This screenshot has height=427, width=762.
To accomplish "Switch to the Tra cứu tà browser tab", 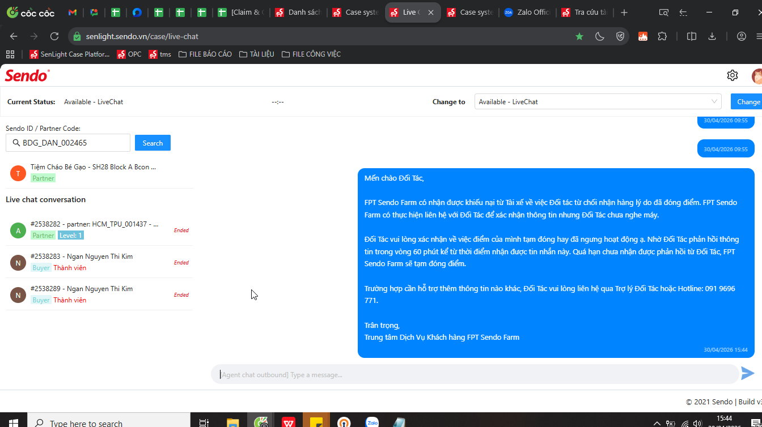I will pyautogui.click(x=584, y=12).
